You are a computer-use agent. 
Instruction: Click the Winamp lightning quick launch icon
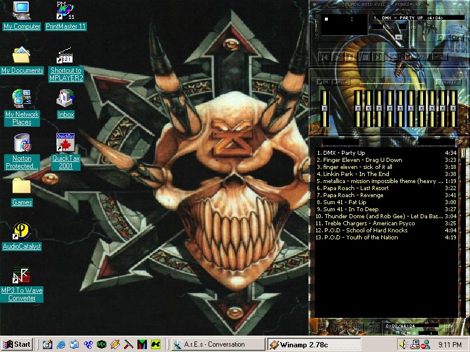coord(115,344)
